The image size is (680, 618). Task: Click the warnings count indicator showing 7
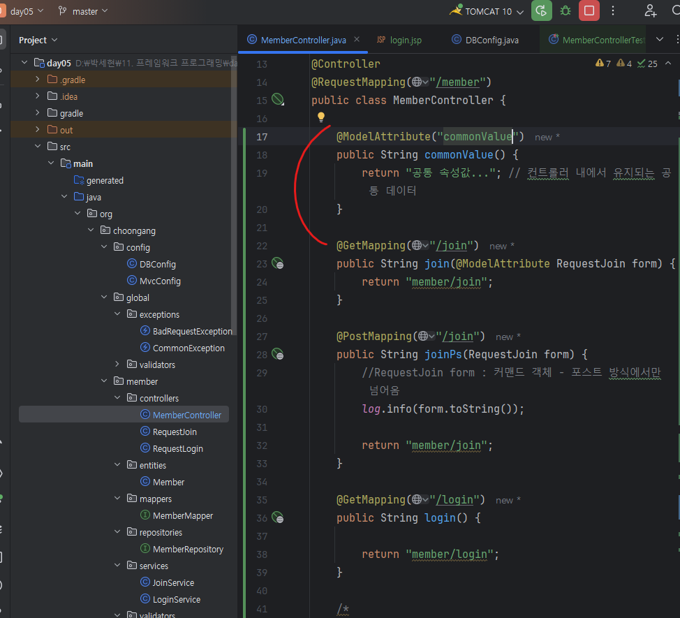603,64
